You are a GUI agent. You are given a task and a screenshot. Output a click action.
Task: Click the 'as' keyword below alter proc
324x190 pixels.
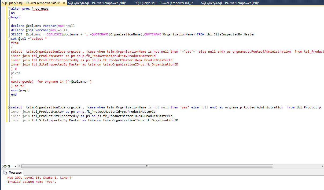tap(13, 13)
